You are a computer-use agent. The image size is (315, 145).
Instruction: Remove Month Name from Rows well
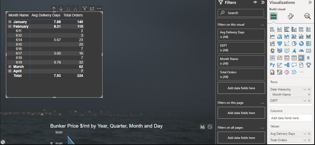coord(309,95)
